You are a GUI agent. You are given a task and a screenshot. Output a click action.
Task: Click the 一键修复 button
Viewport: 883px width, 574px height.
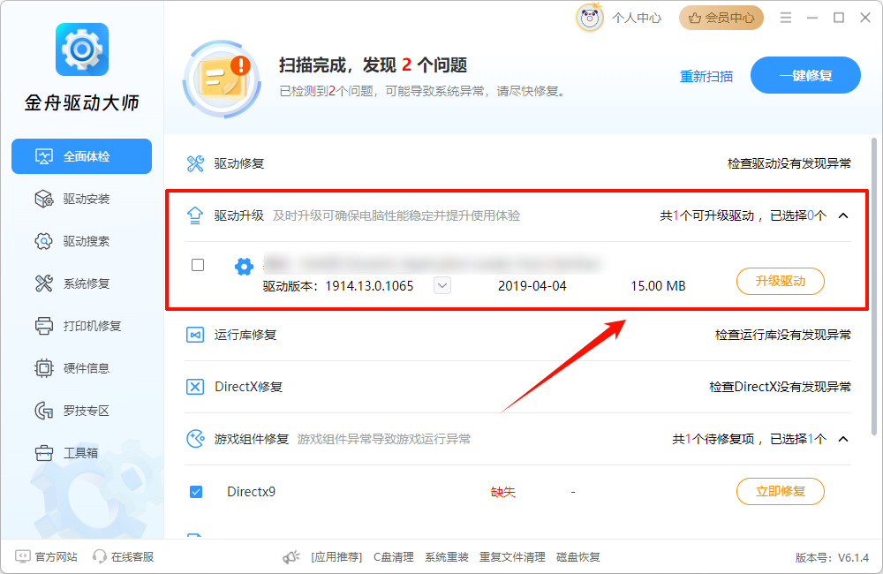(805, 76)
